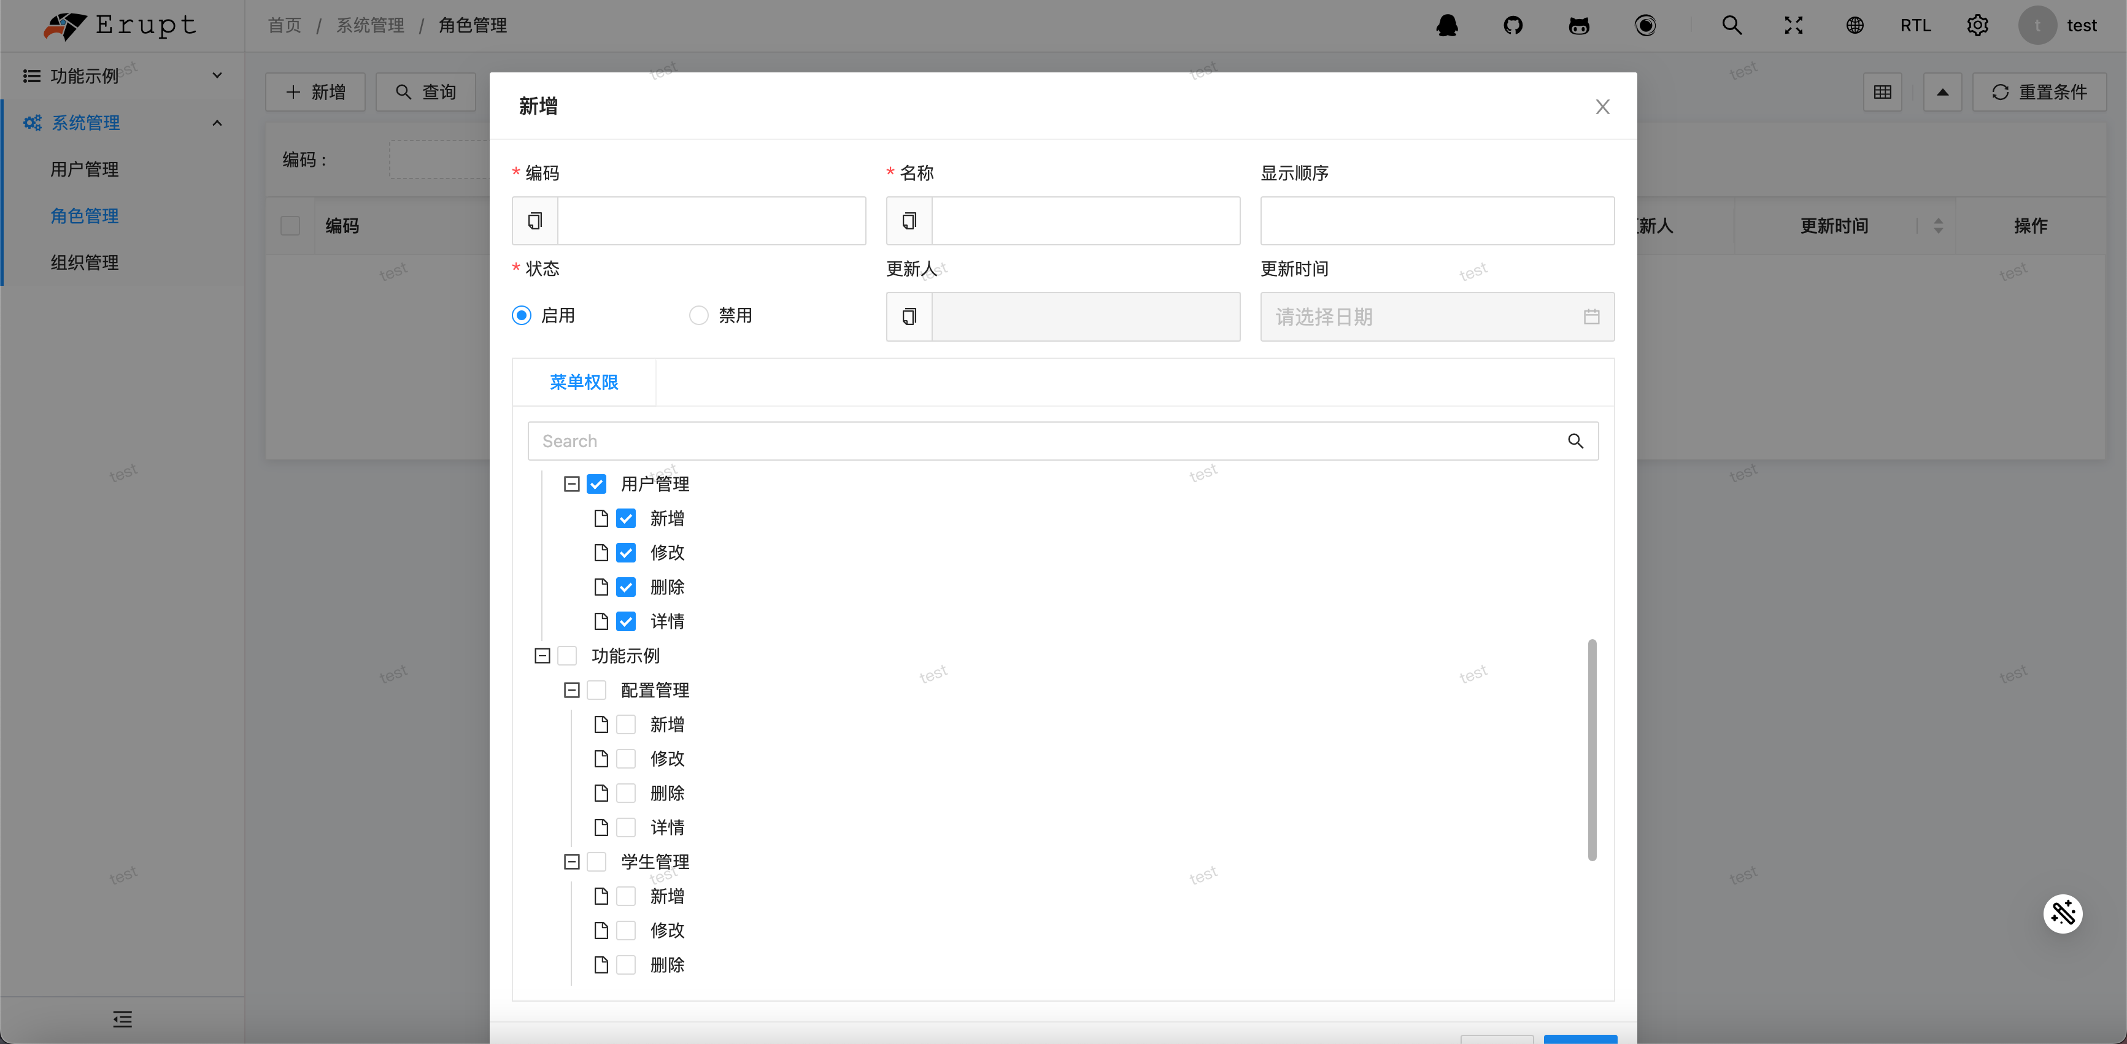The height and width of the screenshot is (1044, 2127).
Task: Expand 功能示例 sidebar menu
Action: pos(122,76)
